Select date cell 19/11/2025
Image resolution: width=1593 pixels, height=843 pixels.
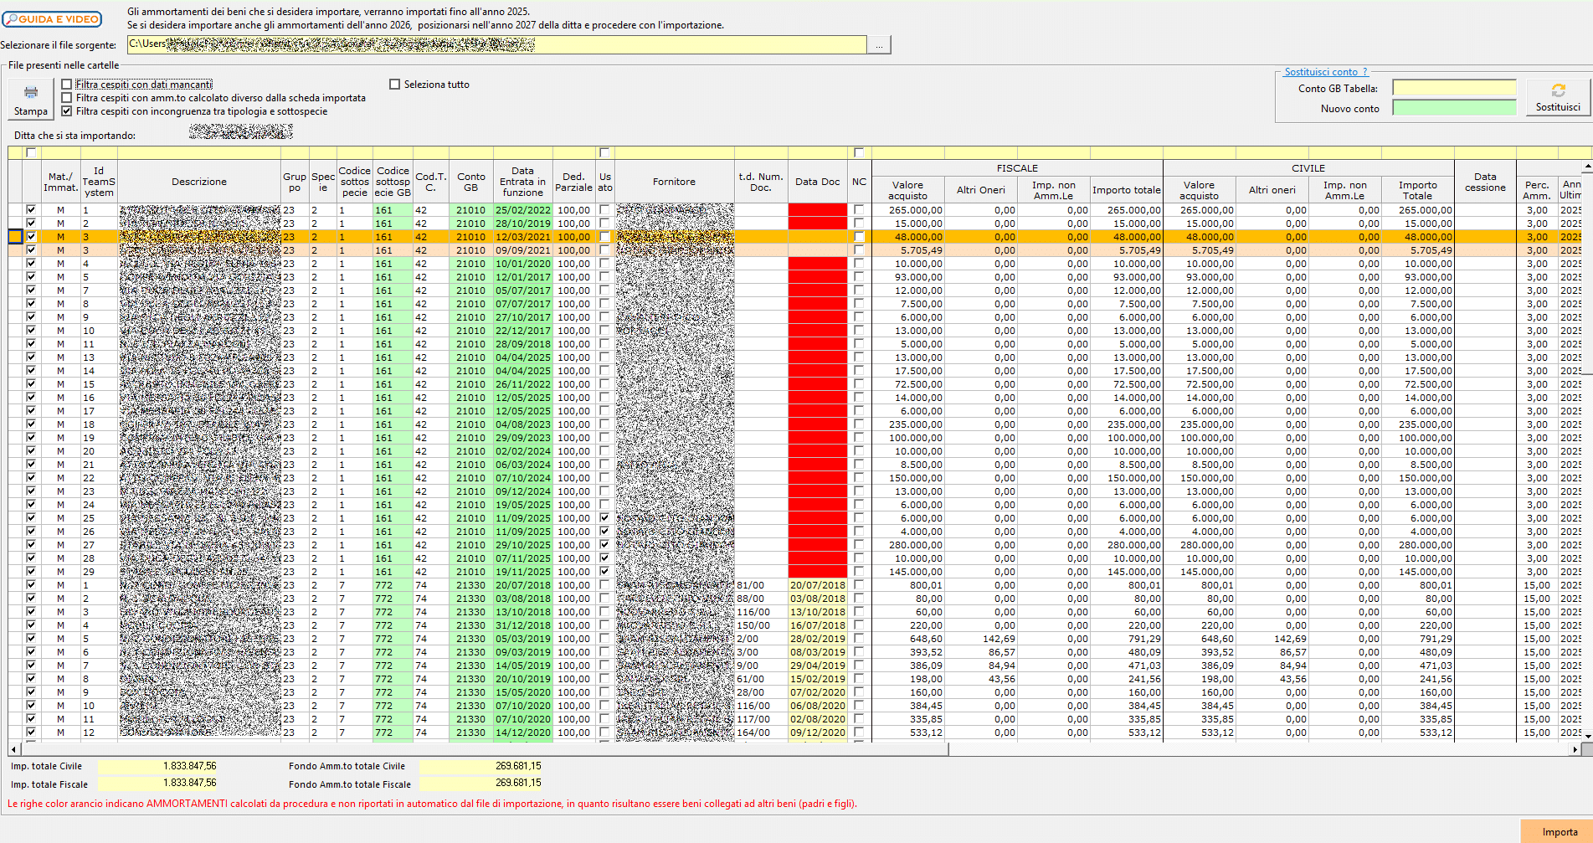pos(522,572)
